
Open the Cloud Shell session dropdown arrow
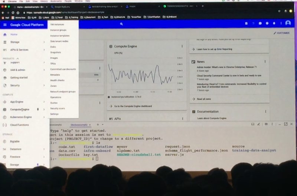103,125
